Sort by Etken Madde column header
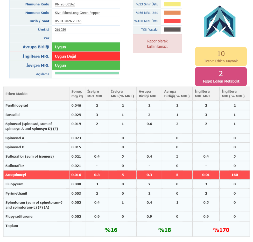The image size is (253, 242). point(17,94)
